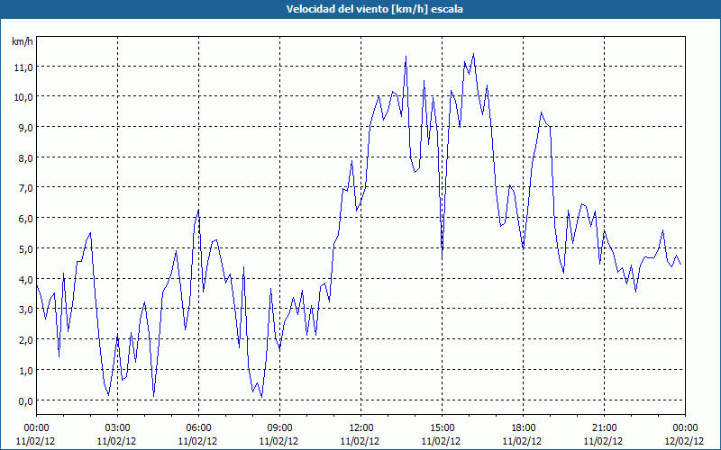Viewport: 721px width, 450px height.
Task: Select the 18:00 time axis label
Action: [523, 427]
